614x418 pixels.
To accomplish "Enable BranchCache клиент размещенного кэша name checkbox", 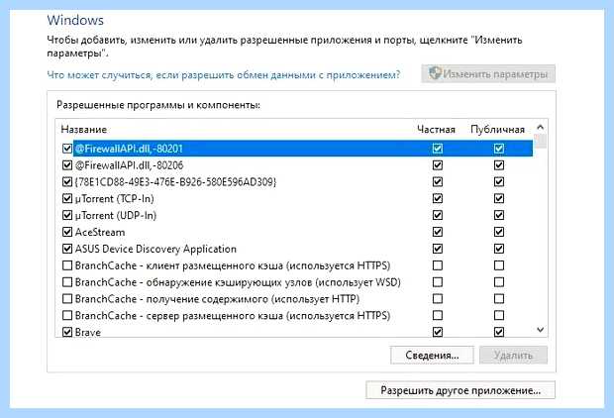I will tap(67, 265).
